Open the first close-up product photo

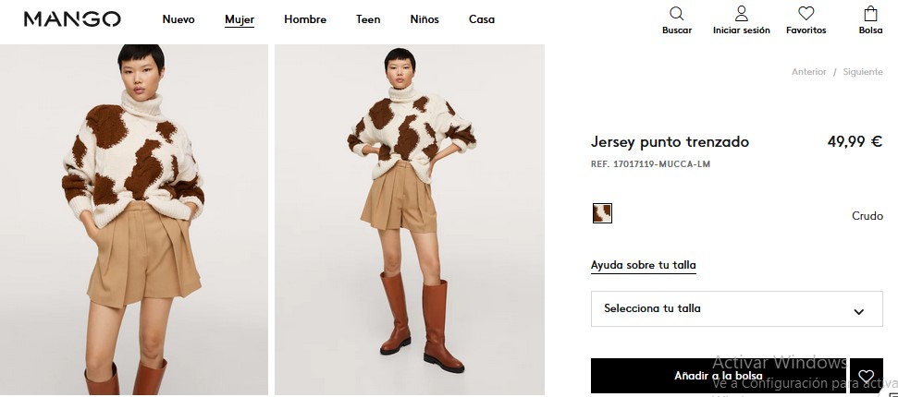[134, 220]
